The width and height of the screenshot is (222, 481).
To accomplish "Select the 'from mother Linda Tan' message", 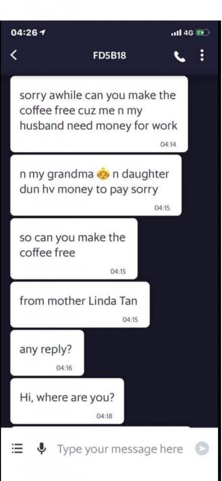I will 80,304.
